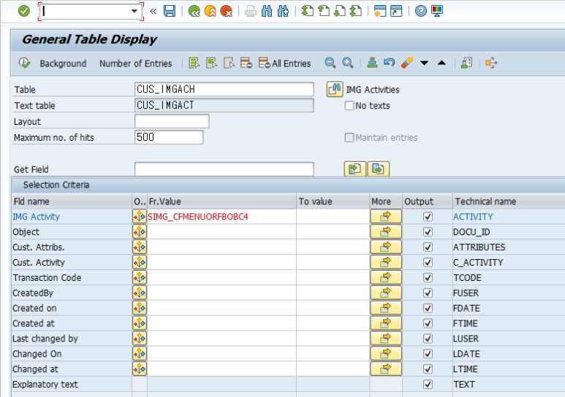This screenshot has height=397, width=565.
Task: Click the Fr.Value column header
Action: 221,201
